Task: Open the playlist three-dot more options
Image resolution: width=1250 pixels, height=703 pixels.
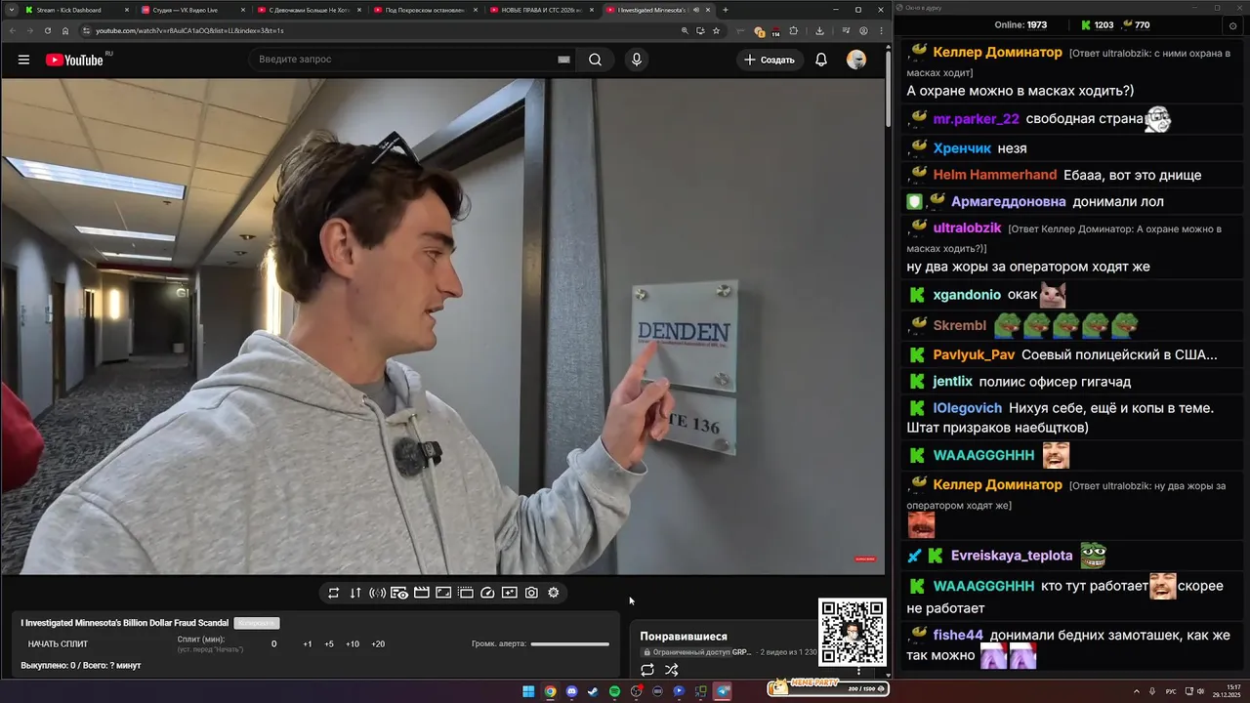Action: coord(859,671)
